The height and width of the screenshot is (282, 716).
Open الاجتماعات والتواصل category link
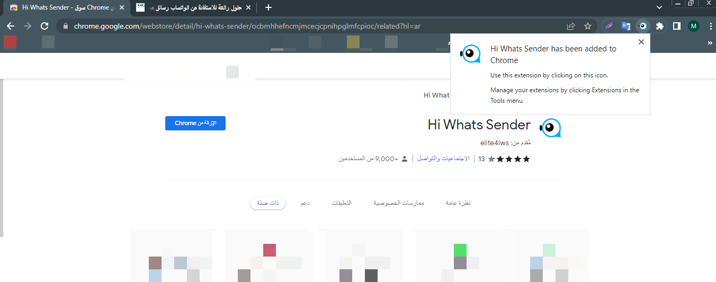(443, 158)
